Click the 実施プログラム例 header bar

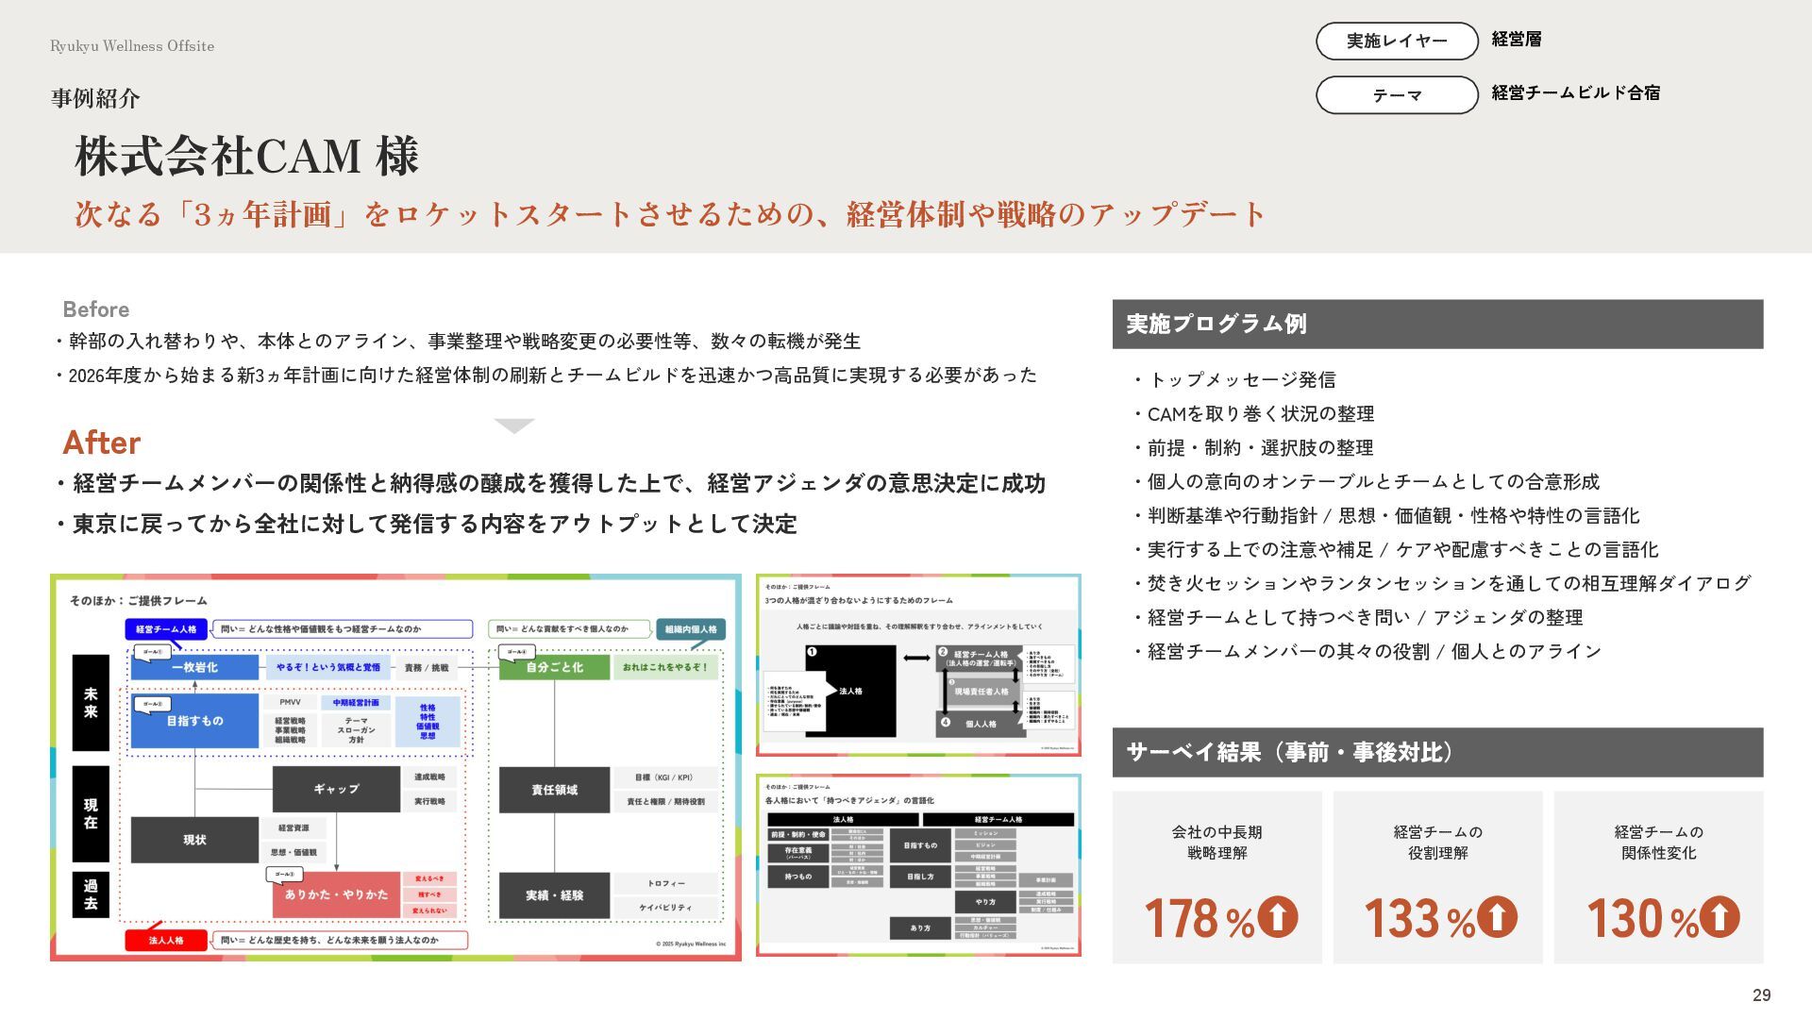[1437, 325]
